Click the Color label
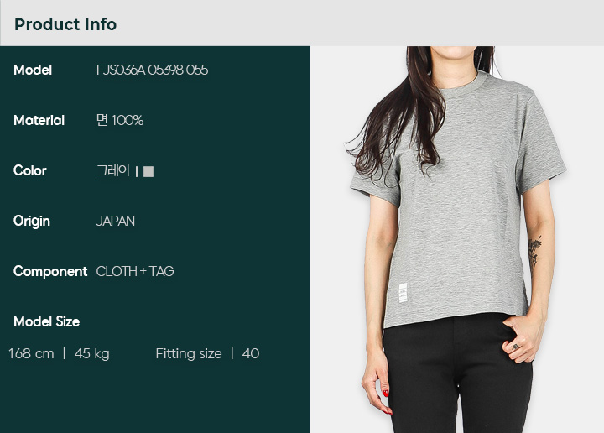The height and width of the screenshot is (433, 604). click(29, 170)
